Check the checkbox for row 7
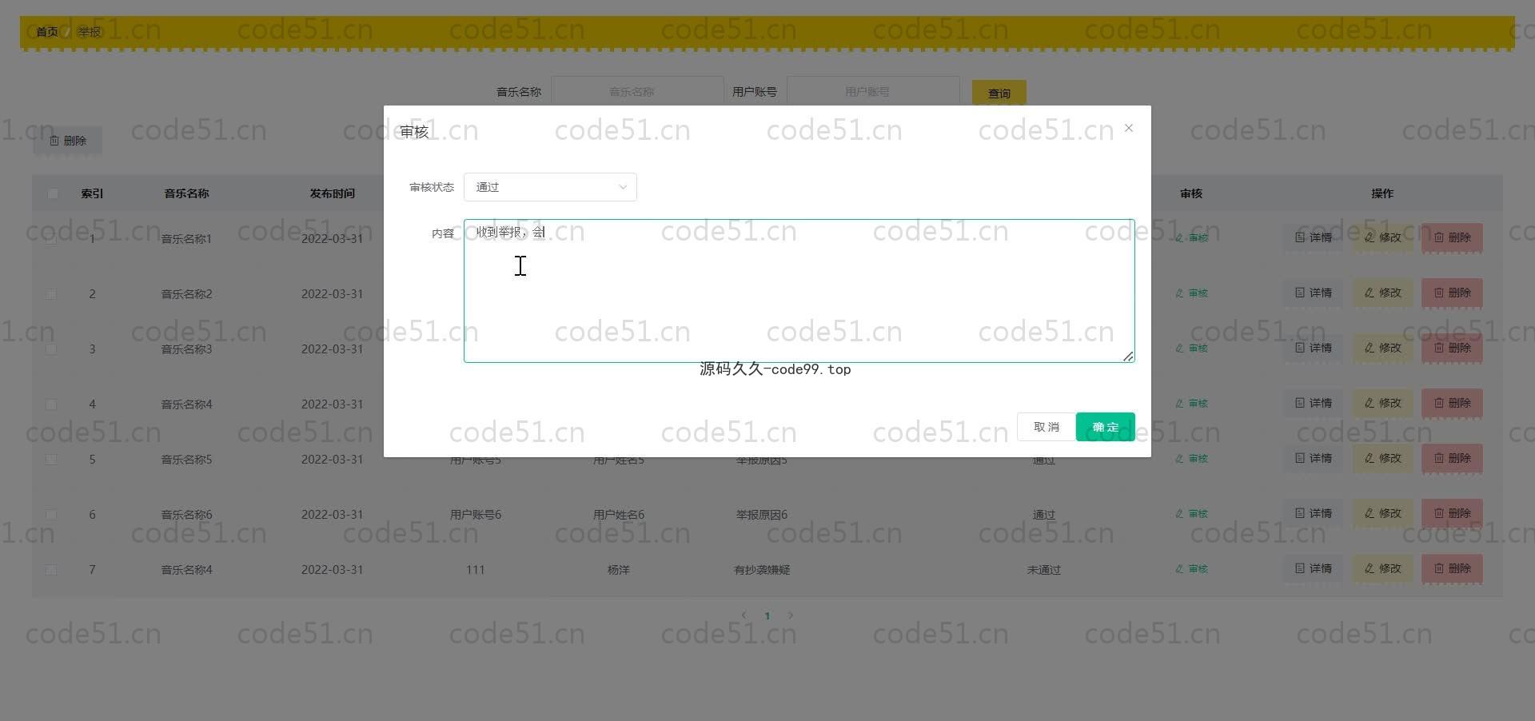This screenshot has height=721, width=1535. point(51,570)
